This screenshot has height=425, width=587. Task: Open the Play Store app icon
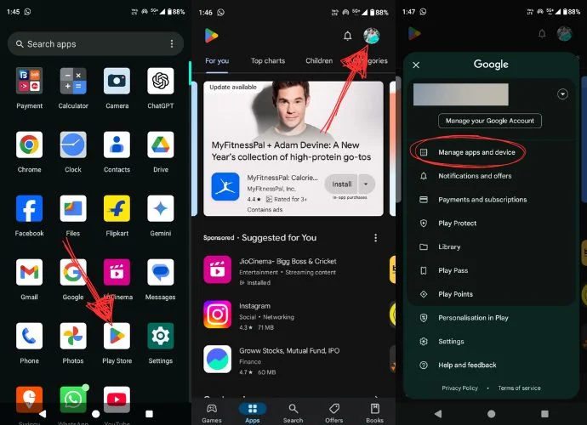[x=117, y=337]
